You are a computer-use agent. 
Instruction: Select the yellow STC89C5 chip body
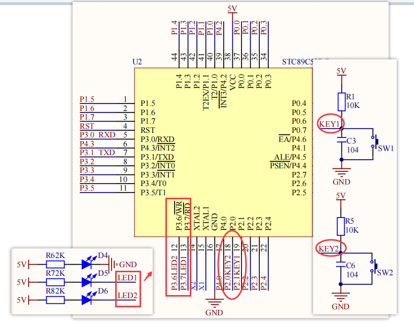click(223, 153)
